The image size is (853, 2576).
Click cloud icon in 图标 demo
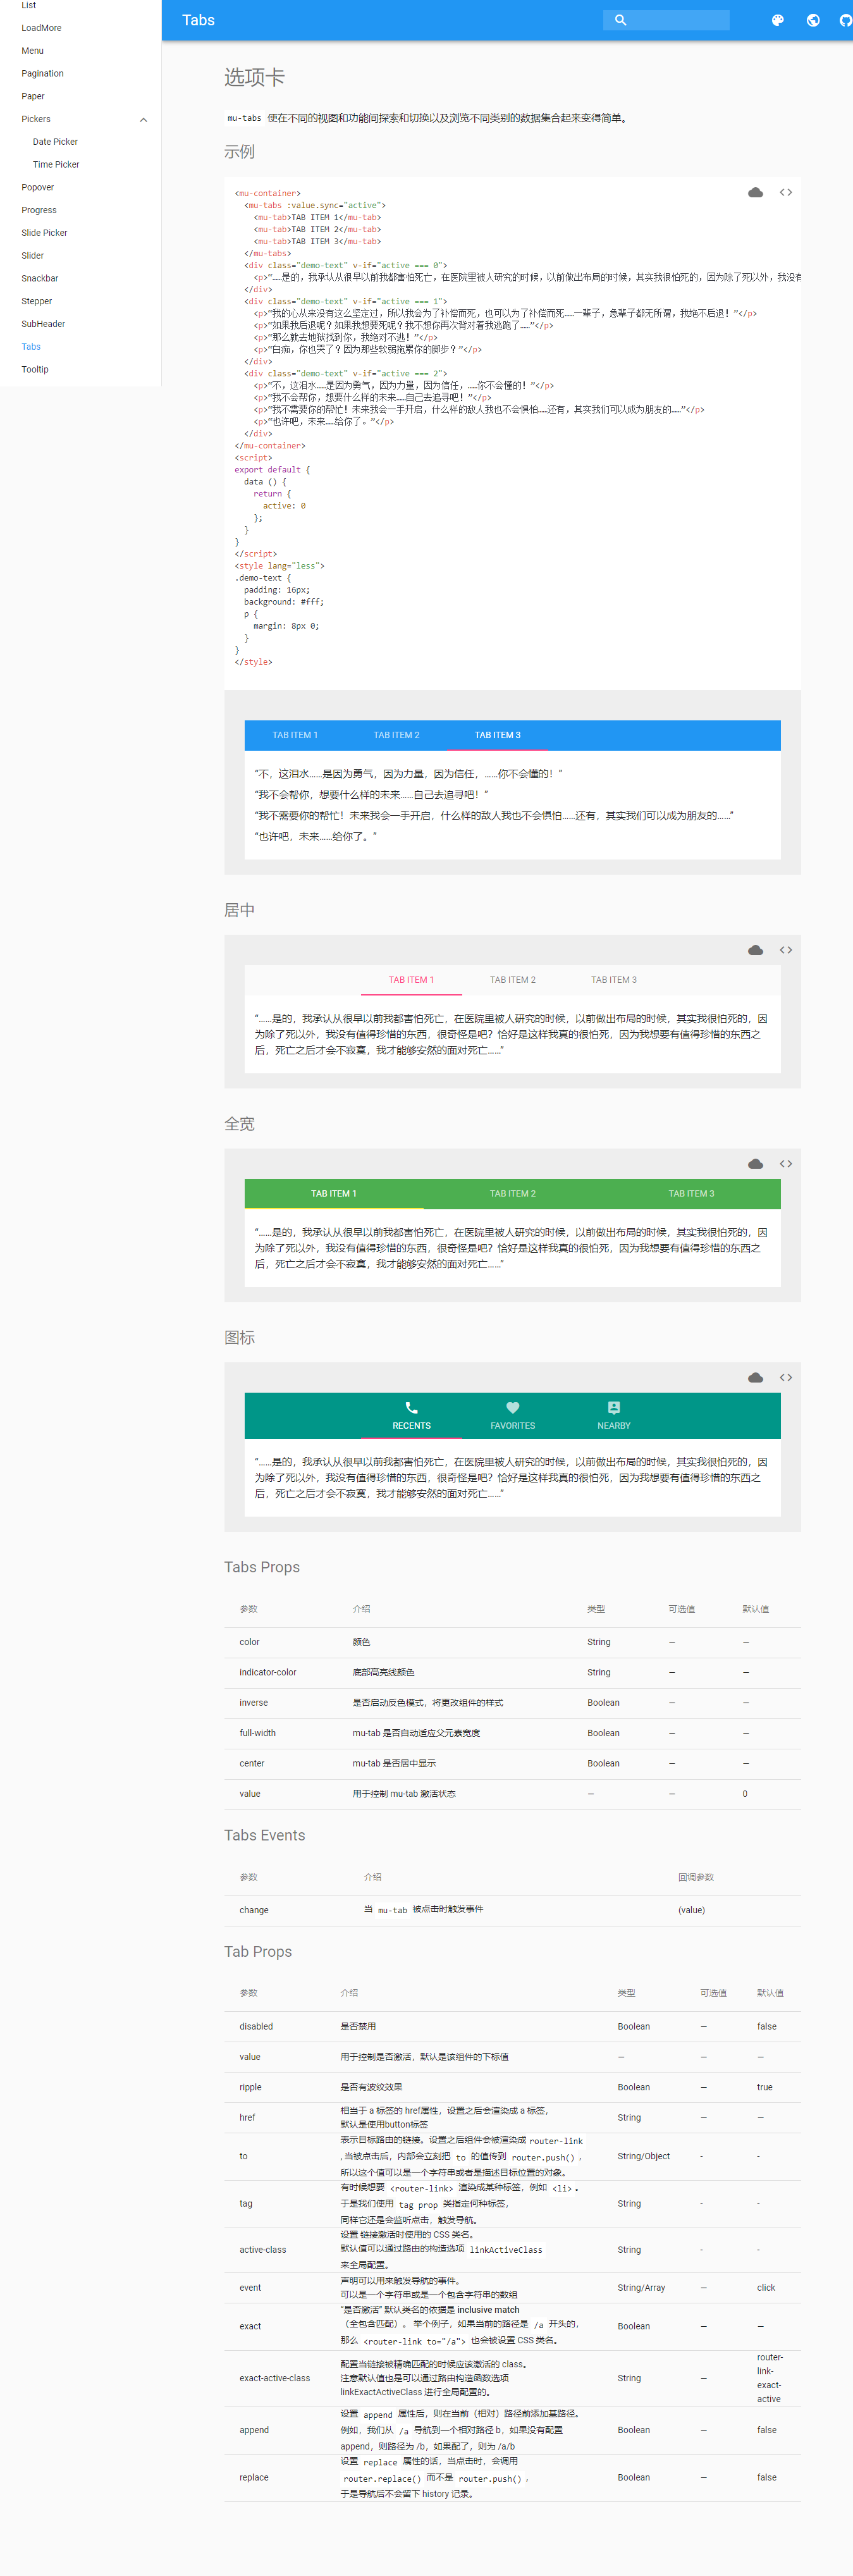pyautogui.click(x=755, y=1378)
